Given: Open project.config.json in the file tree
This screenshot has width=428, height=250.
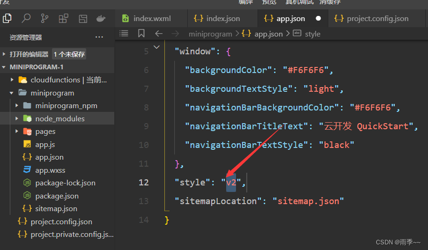Looking at the screenshot, I should [61, 221].
